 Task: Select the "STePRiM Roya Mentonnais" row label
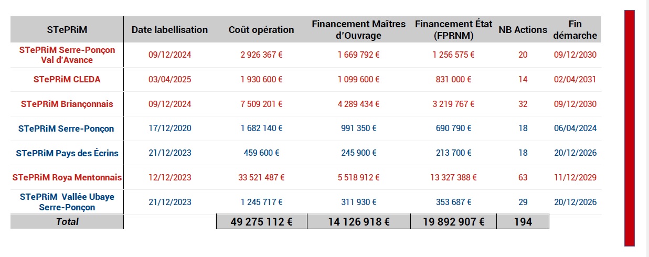pyautogui.click(x=67, y=177)
